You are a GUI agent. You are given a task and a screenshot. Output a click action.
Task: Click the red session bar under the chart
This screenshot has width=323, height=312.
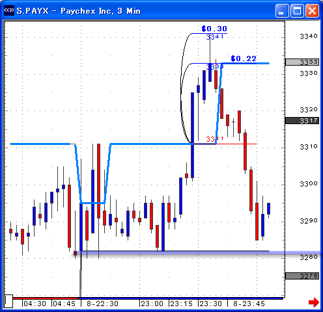(x=46, y=298)
